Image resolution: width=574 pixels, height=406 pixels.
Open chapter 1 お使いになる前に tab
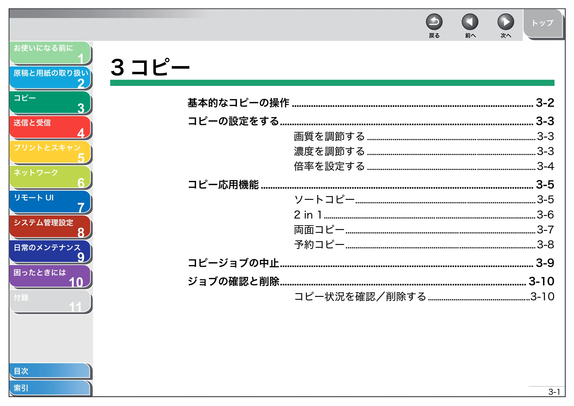50,53
